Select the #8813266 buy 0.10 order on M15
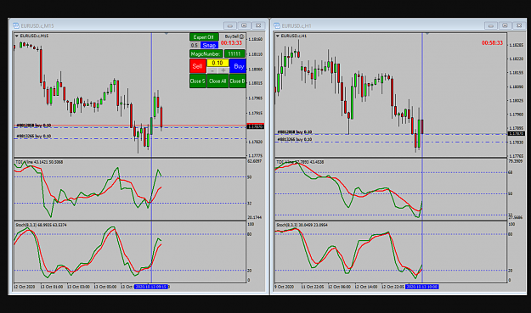This screenshot has height=313, width=531. 34,137
